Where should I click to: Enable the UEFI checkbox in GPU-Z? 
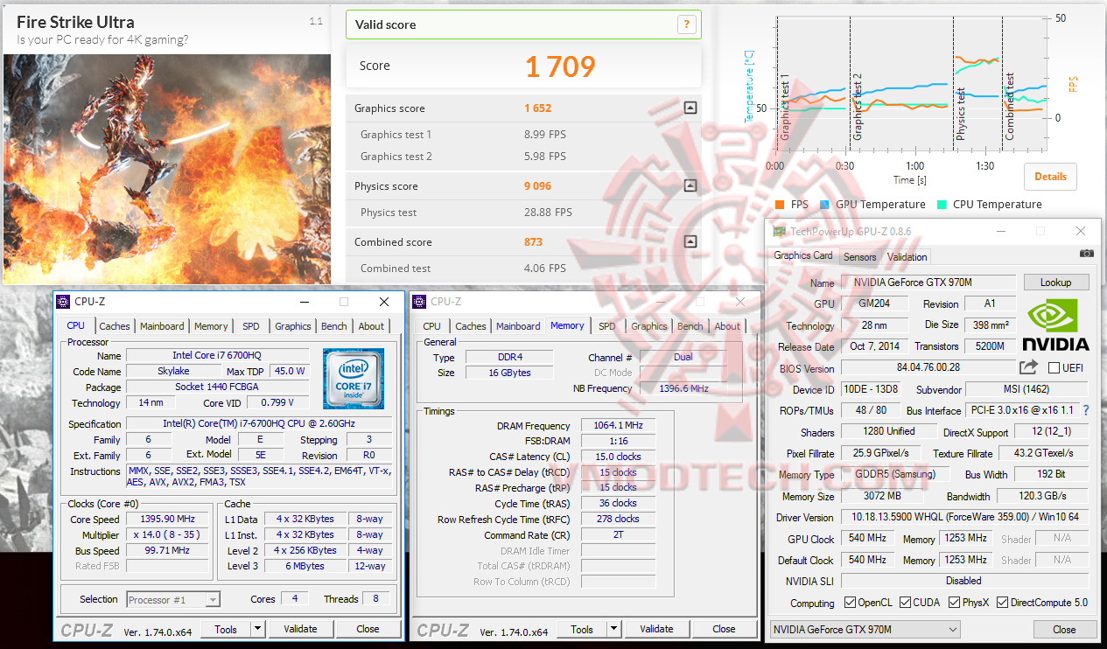point(1054,368)
